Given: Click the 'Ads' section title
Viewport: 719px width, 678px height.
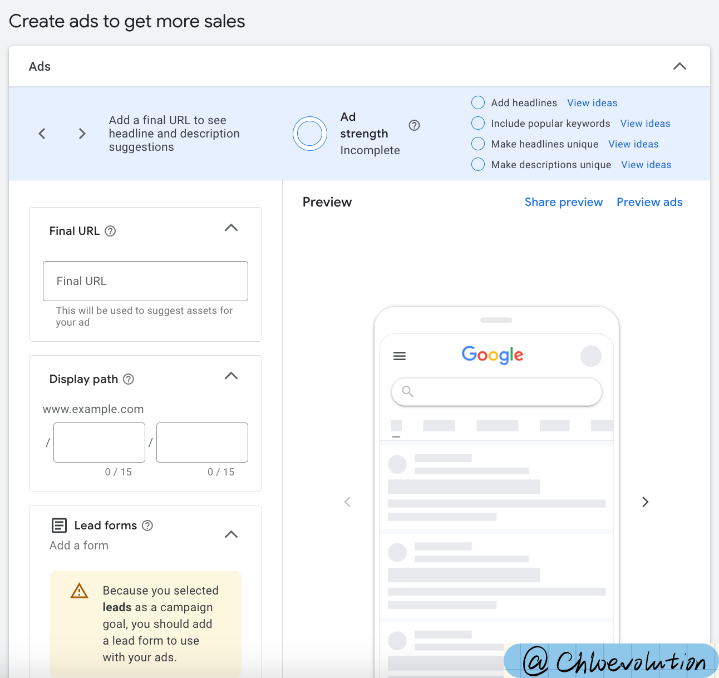Looking at the screenshot, I should coord(40,66).
